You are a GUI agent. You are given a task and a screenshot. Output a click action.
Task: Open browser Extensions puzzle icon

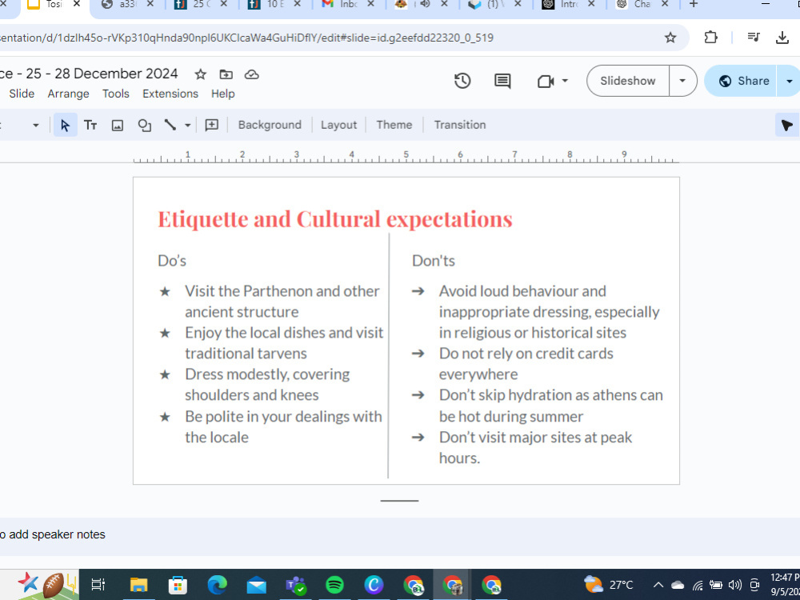710,38
